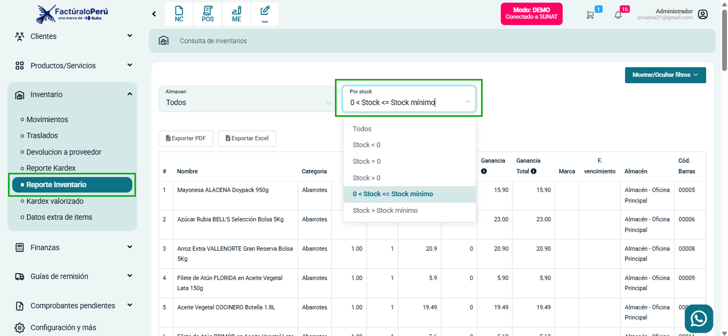
Task: Click the edit icon with ellipsis
Action: [265, 13]
